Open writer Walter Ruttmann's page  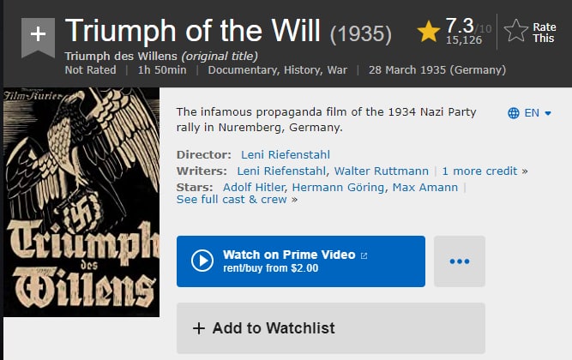tap(382, 171)
